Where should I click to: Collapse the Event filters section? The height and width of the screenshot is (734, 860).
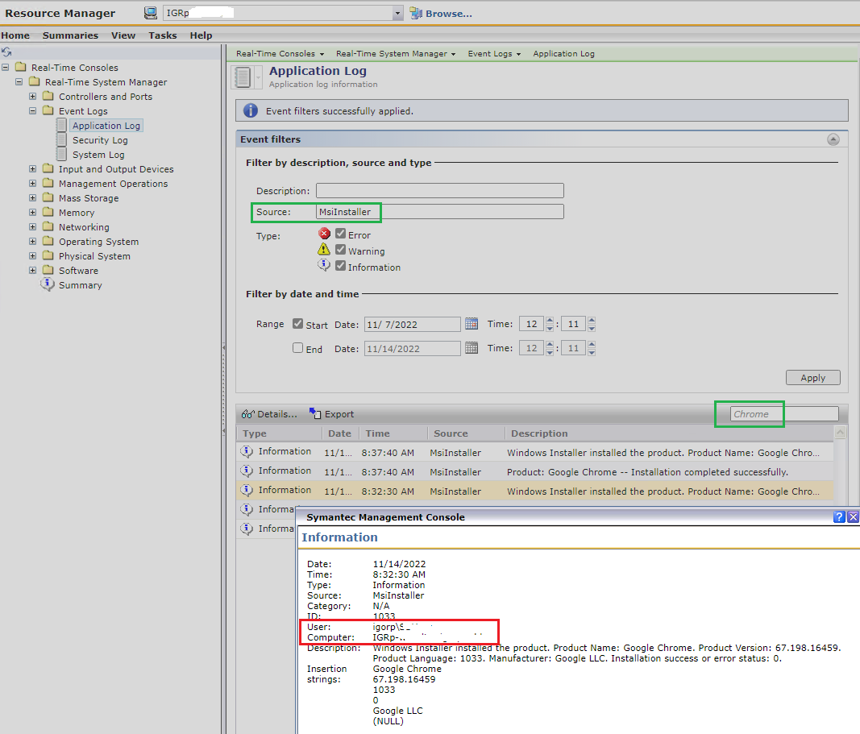[833, 139]
